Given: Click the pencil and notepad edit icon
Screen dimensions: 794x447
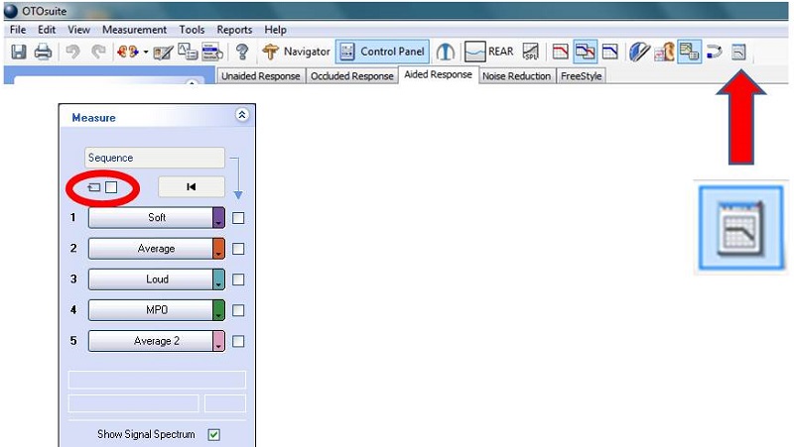Looking at the screenshot, I should (x=163, y=53).
